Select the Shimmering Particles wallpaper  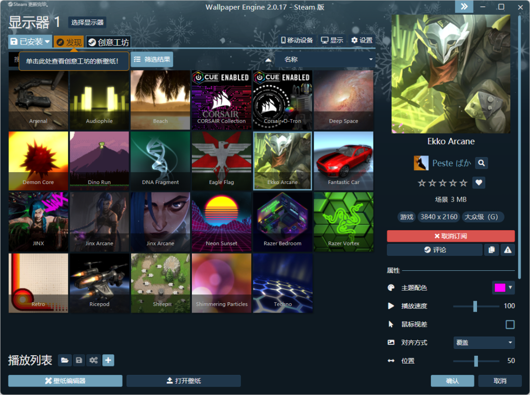pyautogui.click(x=221, y=283)
